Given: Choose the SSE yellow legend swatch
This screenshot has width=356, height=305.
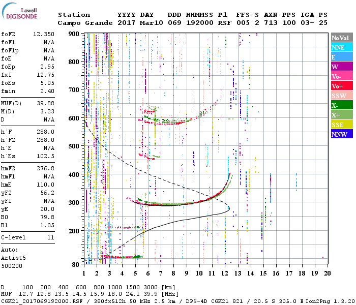Looking at the screenshot, I should (341, 125).
